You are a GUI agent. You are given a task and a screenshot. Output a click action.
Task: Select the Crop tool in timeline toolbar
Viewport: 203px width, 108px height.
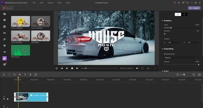pos(14,74)
